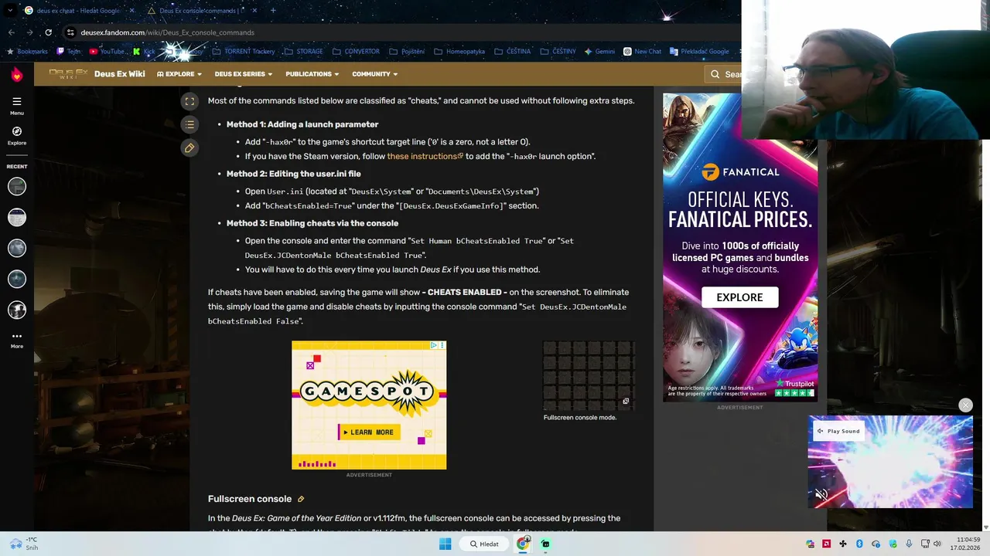Reload the page in Chrome
The width and height of the screenshot is (990, 556).
click(48, 32)
